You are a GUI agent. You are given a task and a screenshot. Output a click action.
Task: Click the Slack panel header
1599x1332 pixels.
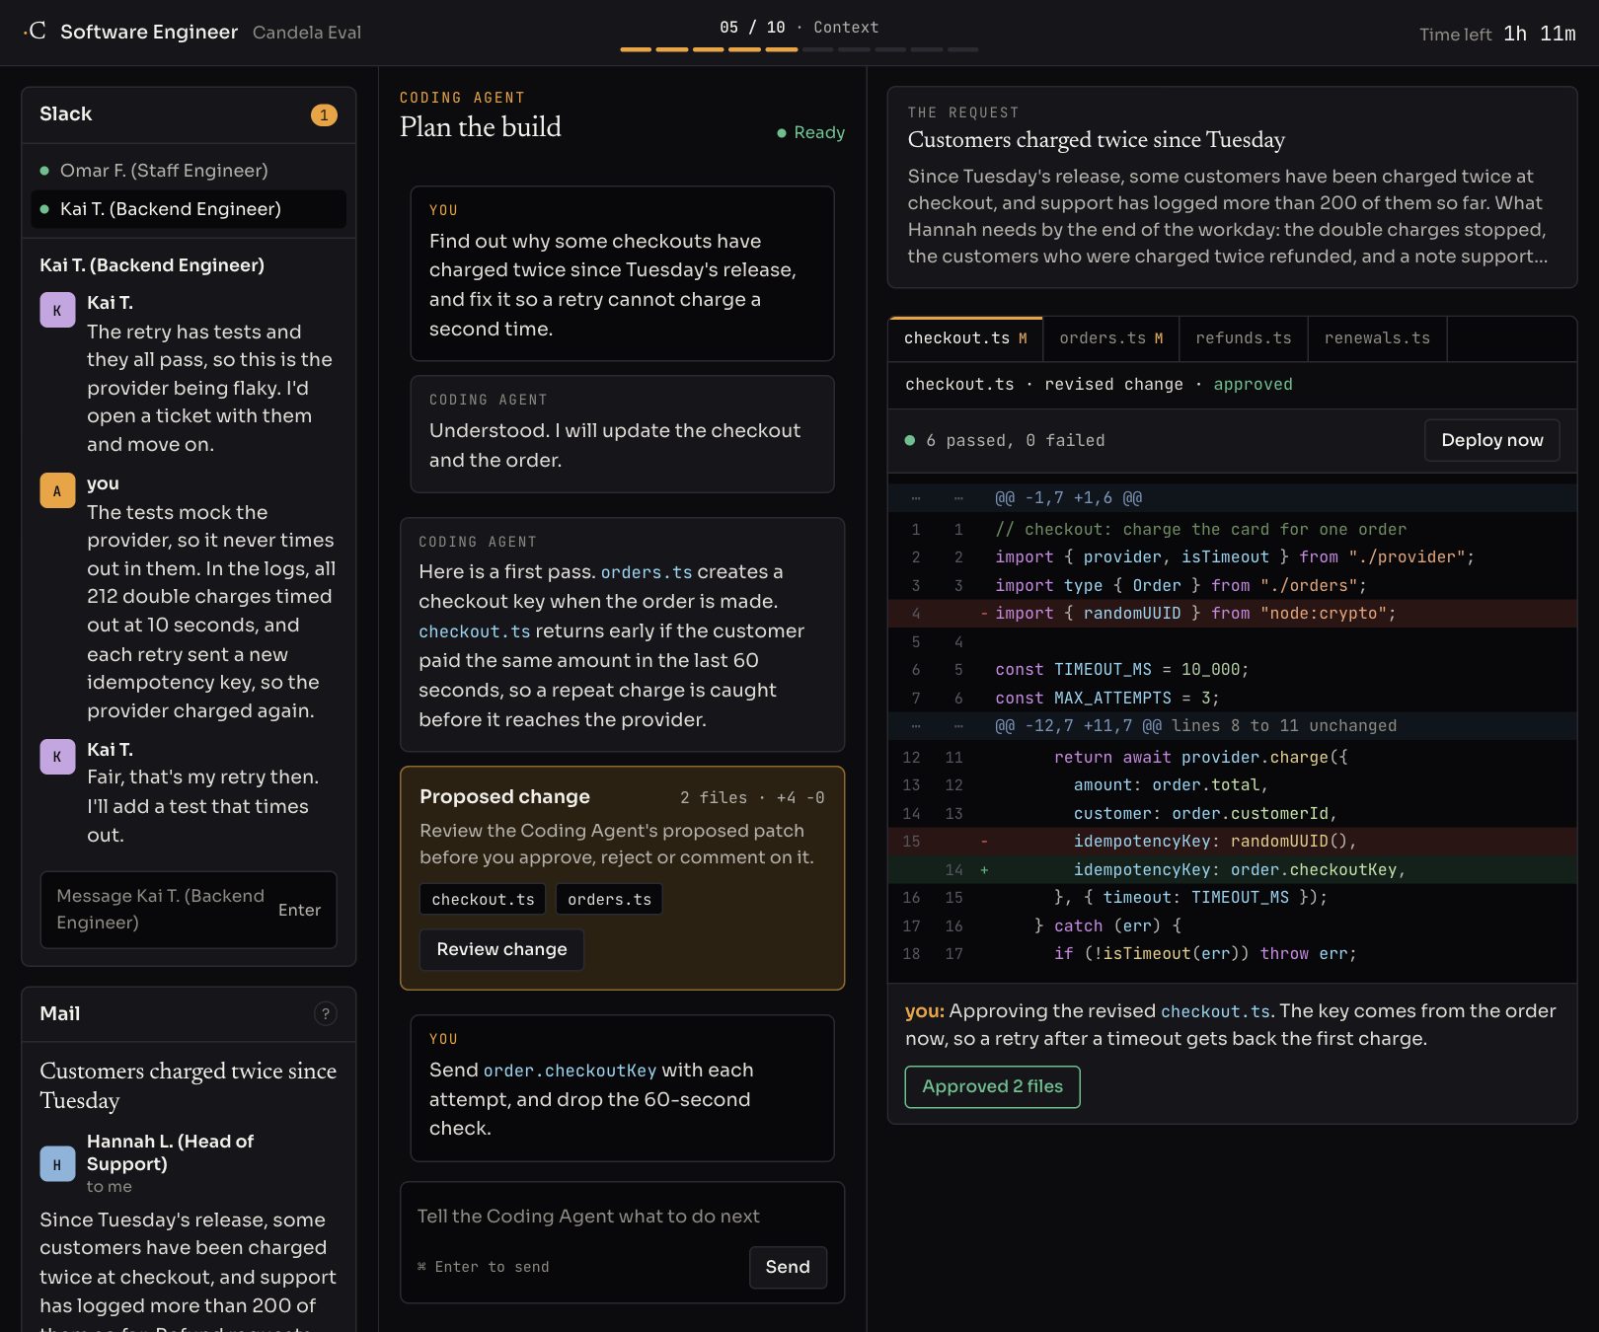(x=189, y=114)
